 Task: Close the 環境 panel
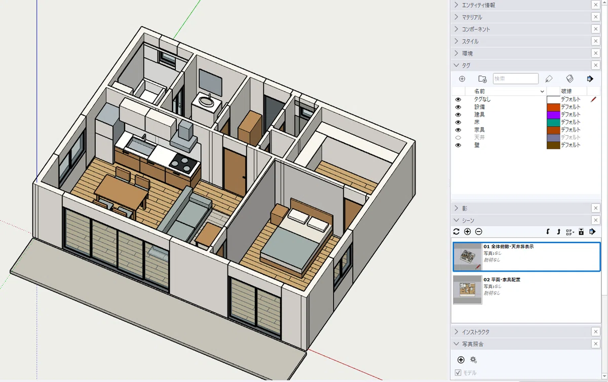[x=596, y=53]
